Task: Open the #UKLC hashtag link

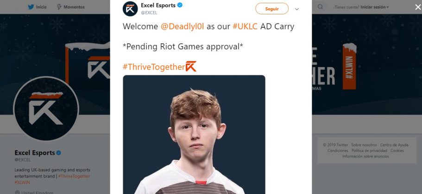Action: click(x=245, y=26)
